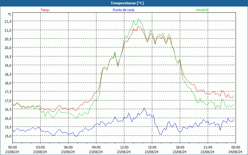Click the Punto de rocío legend label
The height and width of the screenshot is (155, 248).
coord(123,10)
